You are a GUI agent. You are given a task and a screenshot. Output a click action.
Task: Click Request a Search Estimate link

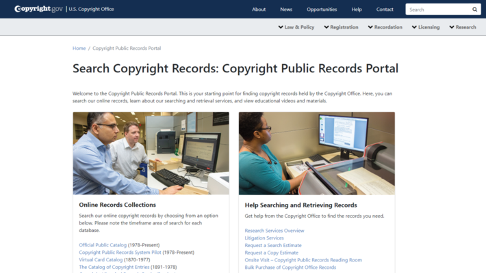[273, 245]
